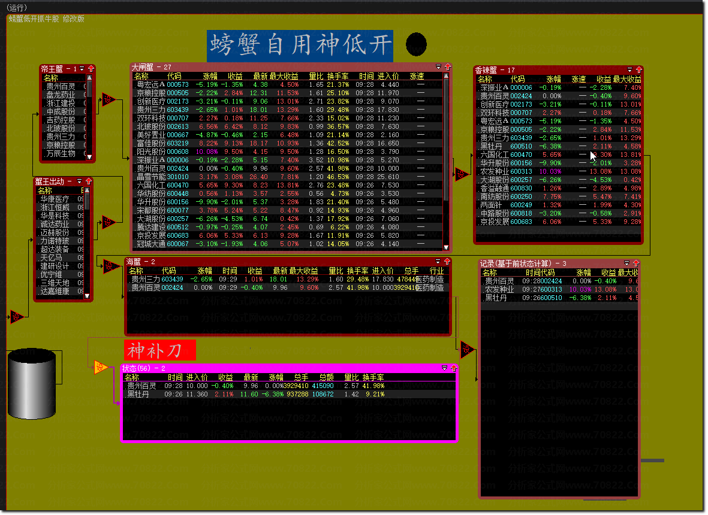The width and height of the screenshot is (708, 515).
Task: Click the black circle beside the title banner
Action: point(416,44)
